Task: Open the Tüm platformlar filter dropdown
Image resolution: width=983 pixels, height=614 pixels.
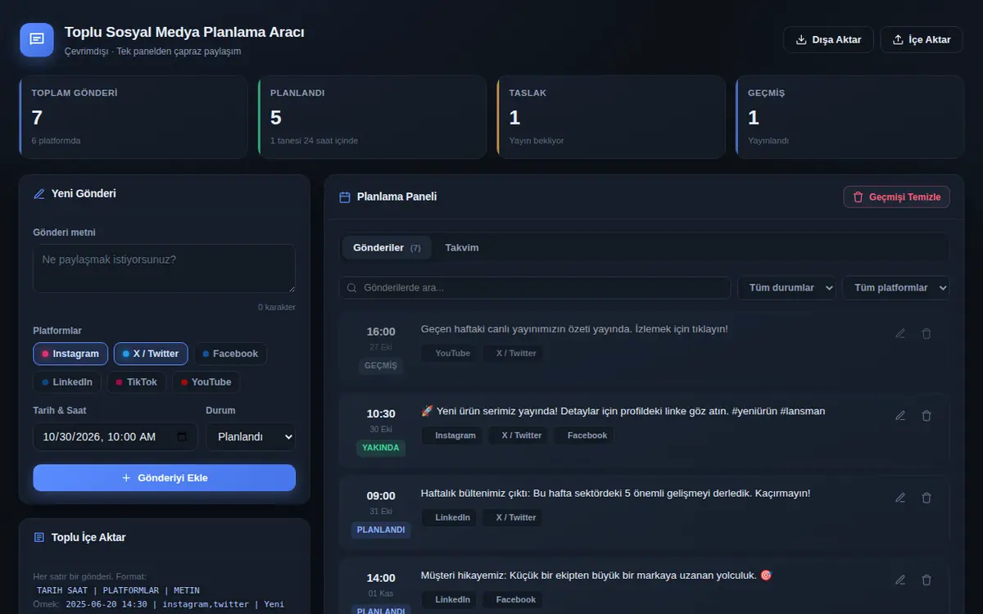Action: pyautogui.click(x=896, y=288)
